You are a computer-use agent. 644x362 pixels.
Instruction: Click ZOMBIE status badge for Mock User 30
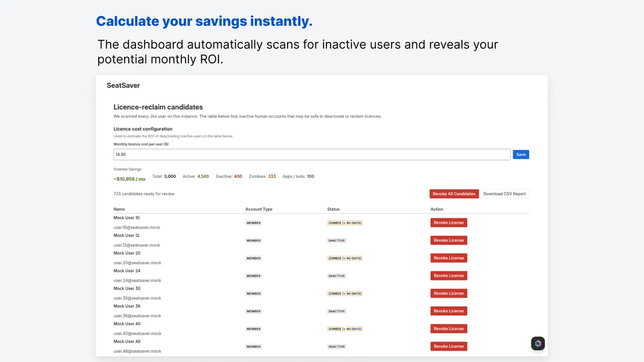point(345,293)
